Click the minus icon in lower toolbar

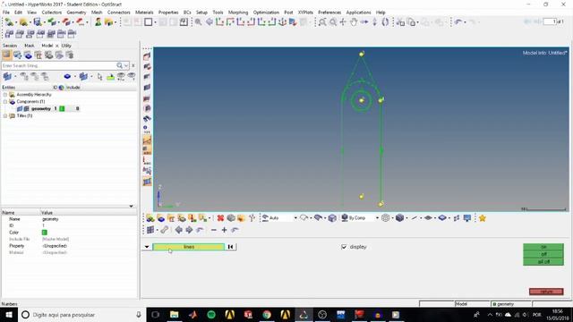[214, 230]
